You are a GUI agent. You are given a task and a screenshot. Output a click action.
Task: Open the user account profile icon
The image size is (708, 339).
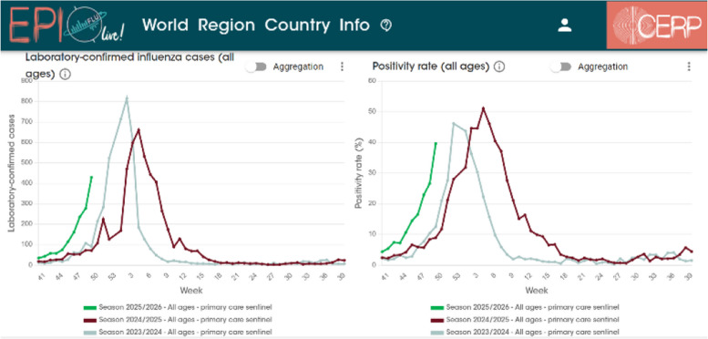[564, 26]
